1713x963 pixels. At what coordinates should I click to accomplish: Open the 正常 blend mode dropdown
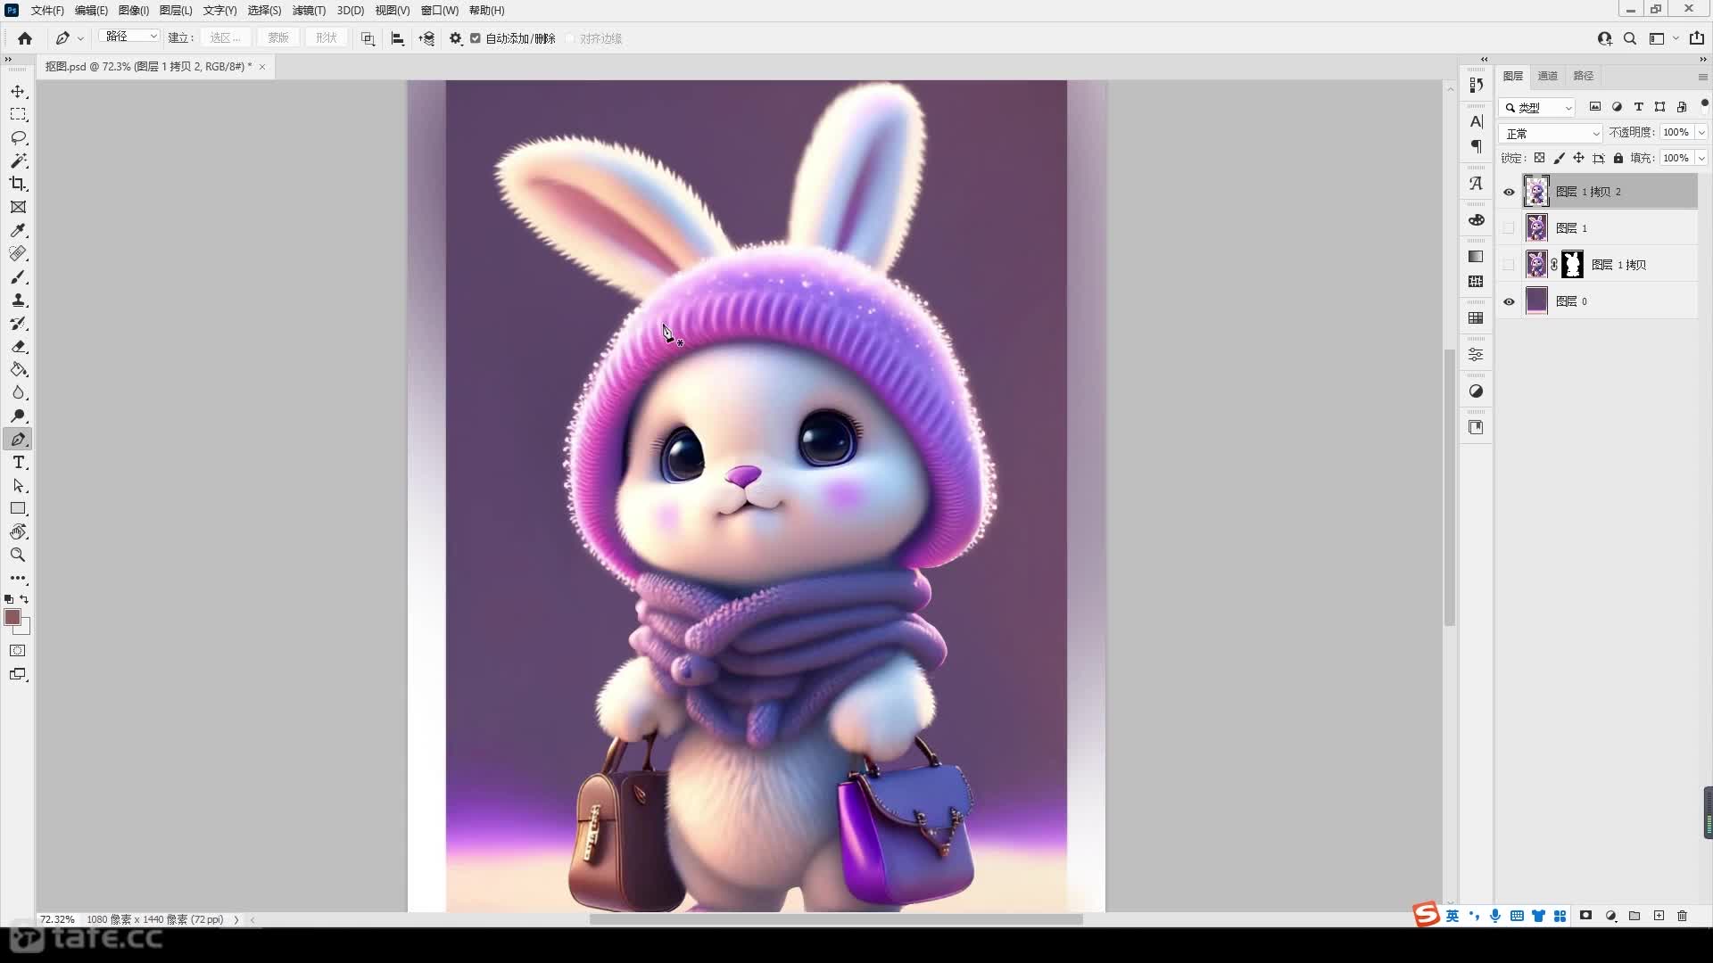(x=1552, y=133)
